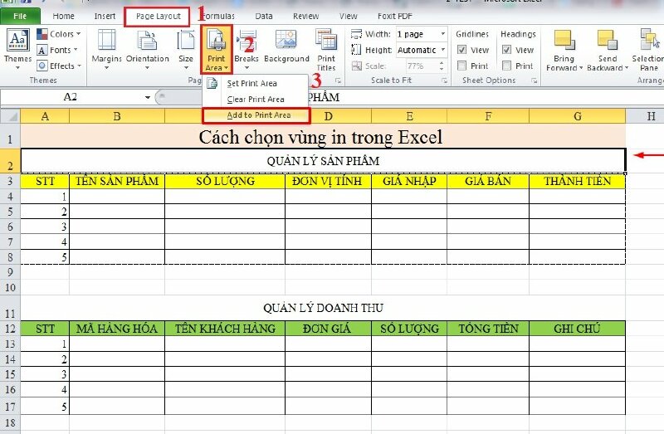Choose Clear Print Area

[256, 99]
